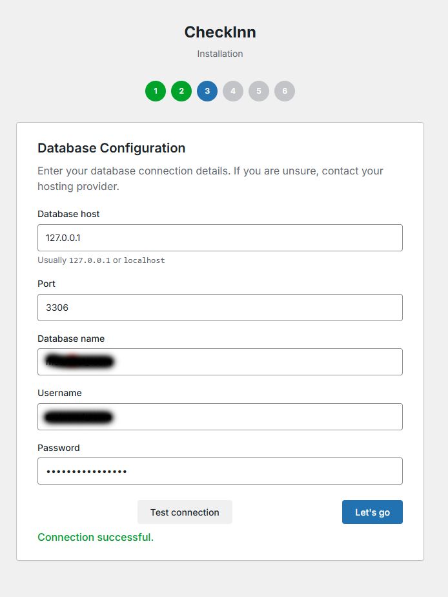Select the final step 6 circle
The image size is (448, 597).
click(x=285, y=91)
